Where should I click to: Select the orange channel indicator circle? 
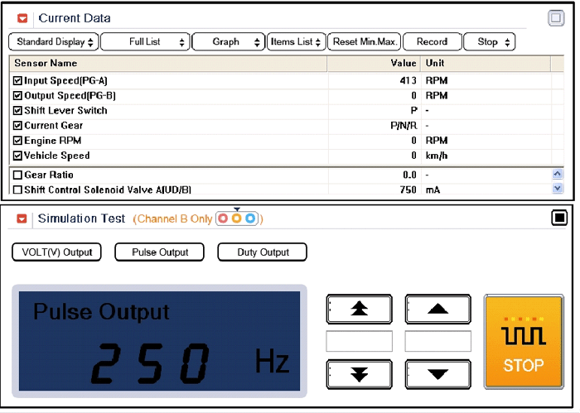236,219
